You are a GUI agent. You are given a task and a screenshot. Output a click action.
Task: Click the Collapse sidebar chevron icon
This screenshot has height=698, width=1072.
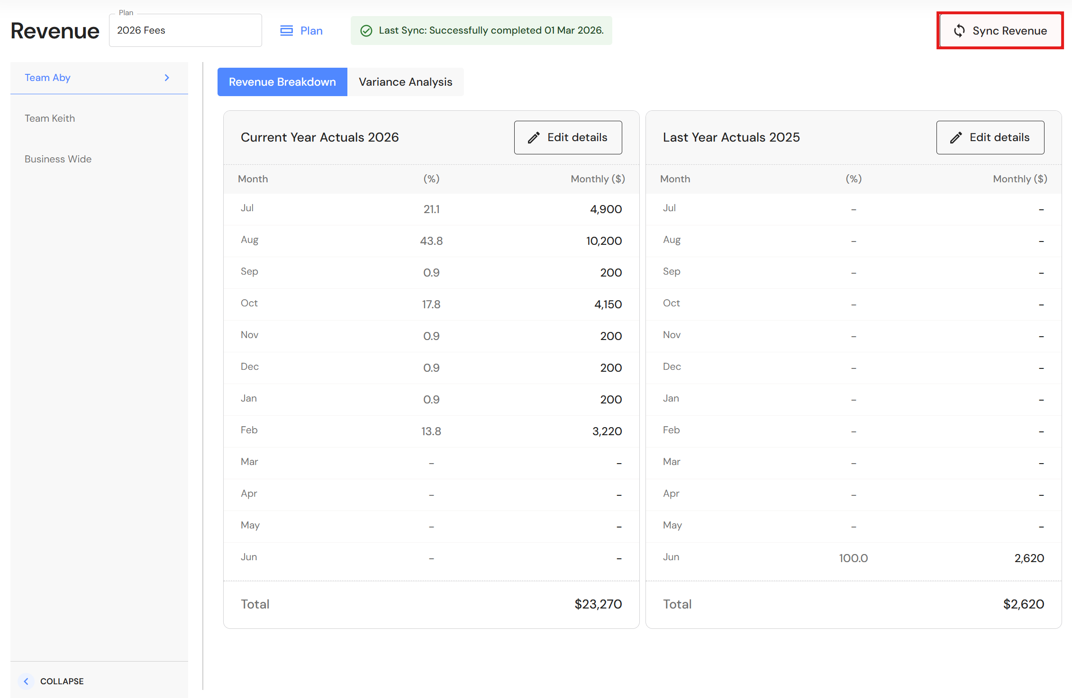click(x=26, y=681)
